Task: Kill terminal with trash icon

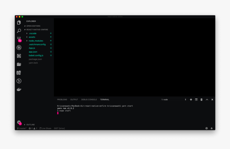Action: [201, 100]
